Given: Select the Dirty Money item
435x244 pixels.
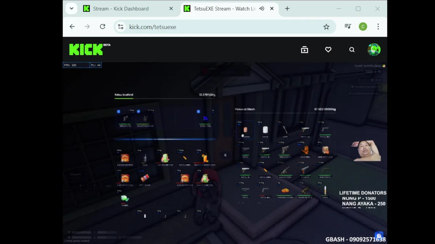Looking at the screenshot, I should pyautogui.click(x=145, y=178).
